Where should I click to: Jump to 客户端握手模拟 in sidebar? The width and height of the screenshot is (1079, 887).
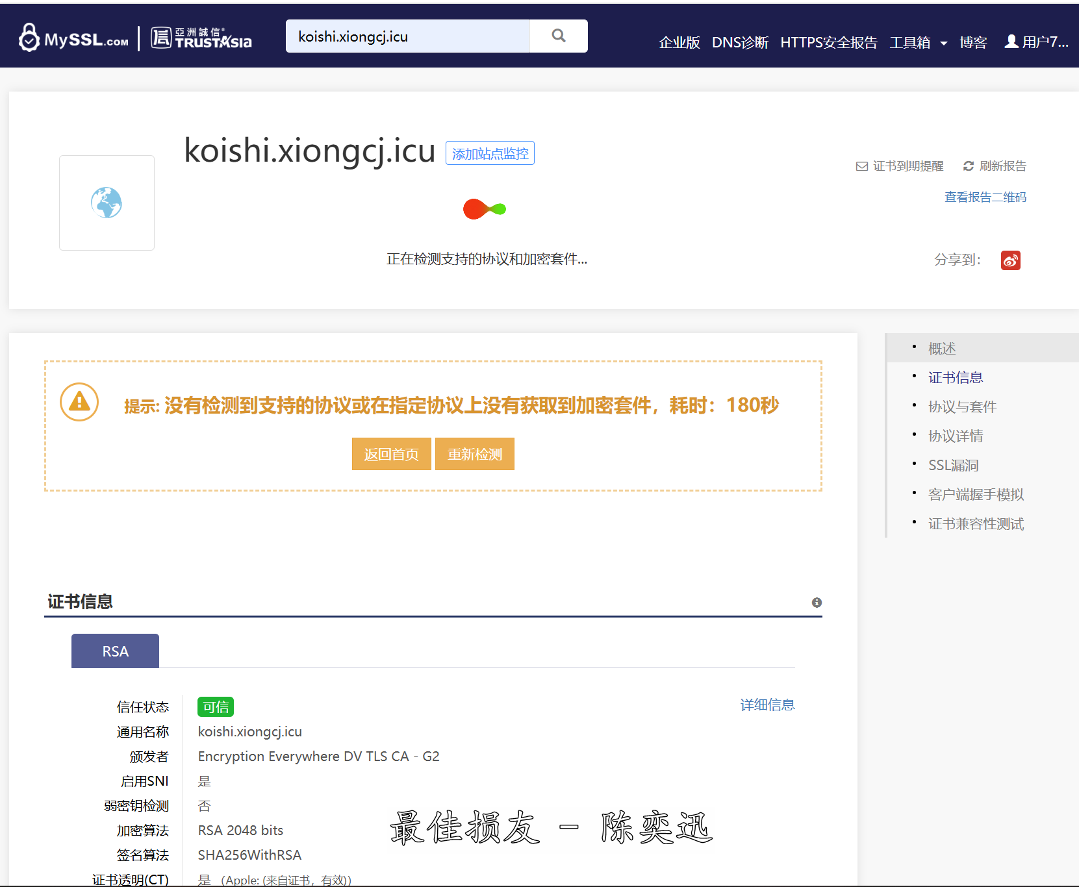[976, 494]
